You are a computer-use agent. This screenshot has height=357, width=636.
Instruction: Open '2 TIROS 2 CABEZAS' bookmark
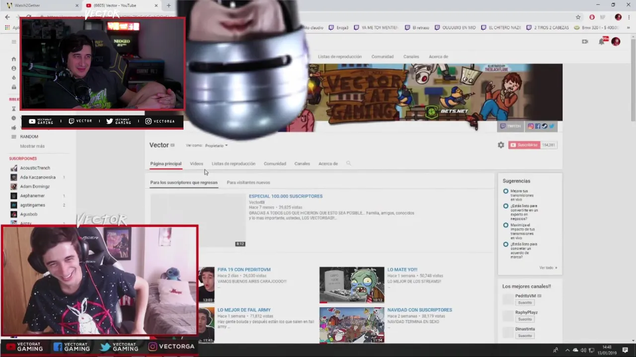548,28
